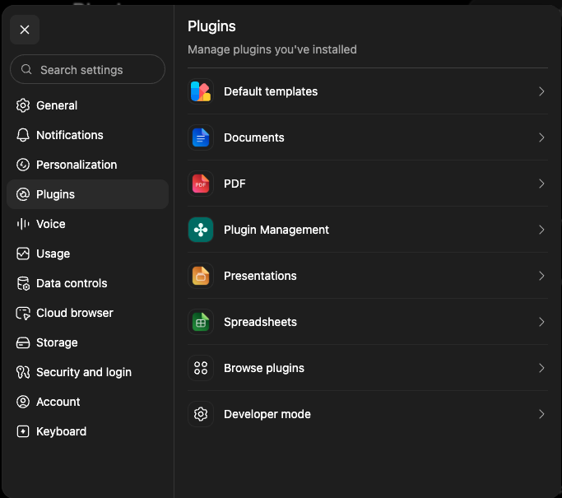
Task: Open the Default templates plugin label
Action: [271, 91]
